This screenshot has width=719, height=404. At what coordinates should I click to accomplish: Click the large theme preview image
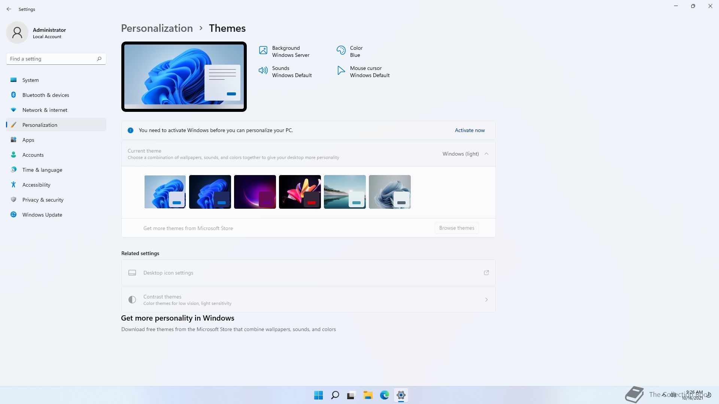pyautogui.click(x=184, y=77)
